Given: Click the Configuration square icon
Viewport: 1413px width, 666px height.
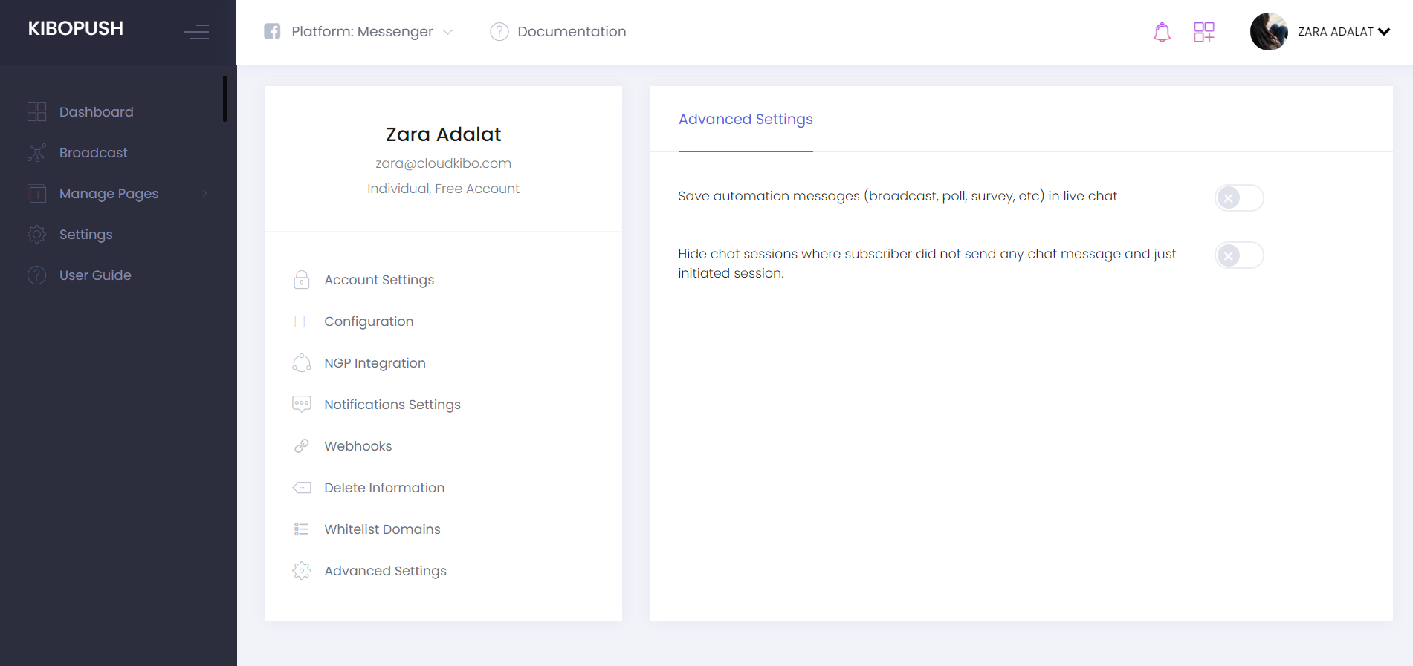Looking at the screenshot, I should click(300, 321).
